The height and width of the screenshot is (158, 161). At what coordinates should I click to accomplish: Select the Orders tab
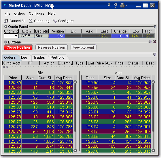coord(10,58)
